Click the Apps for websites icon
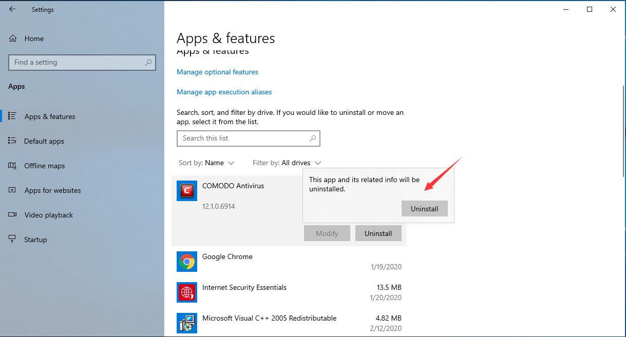 (13, 190)
